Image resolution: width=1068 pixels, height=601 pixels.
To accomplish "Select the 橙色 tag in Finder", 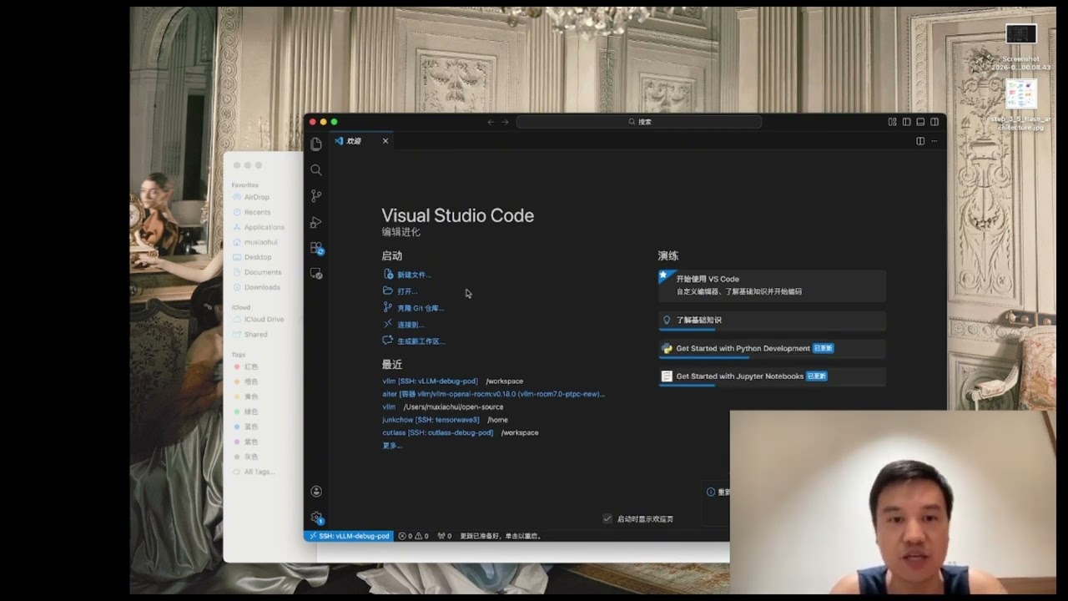I will [250, 382].
